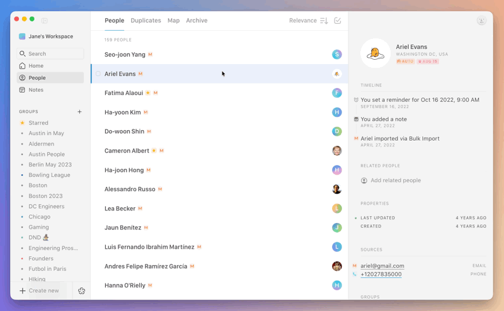This screenshot has height=311, width=504.
Task: Open the ariel@gmail.com email link
Action: point(382,266)
